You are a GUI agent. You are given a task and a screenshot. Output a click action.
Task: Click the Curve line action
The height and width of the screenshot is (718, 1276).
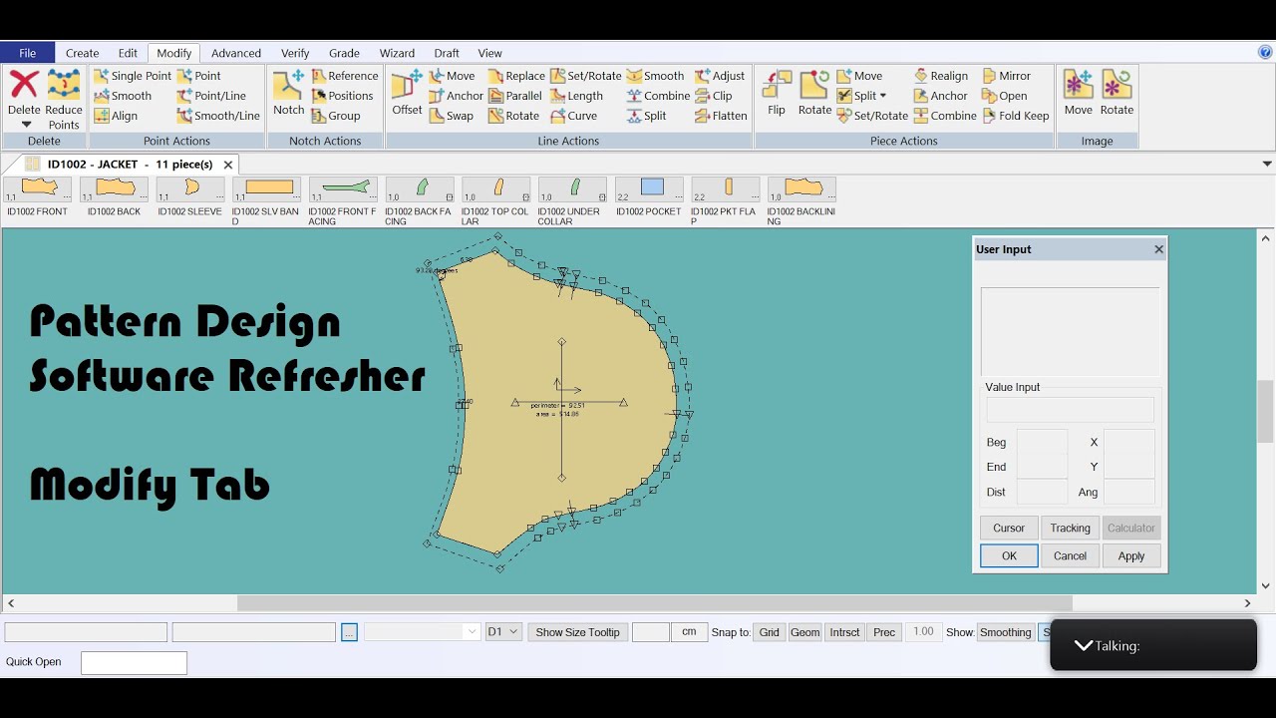[574, 116]
